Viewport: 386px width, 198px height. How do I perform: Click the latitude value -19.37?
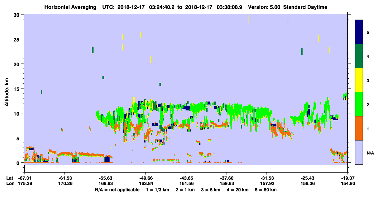pos(347,178)
